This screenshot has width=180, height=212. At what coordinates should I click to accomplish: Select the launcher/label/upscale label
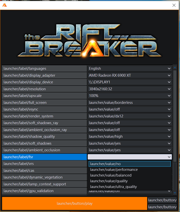pos(44,96)
